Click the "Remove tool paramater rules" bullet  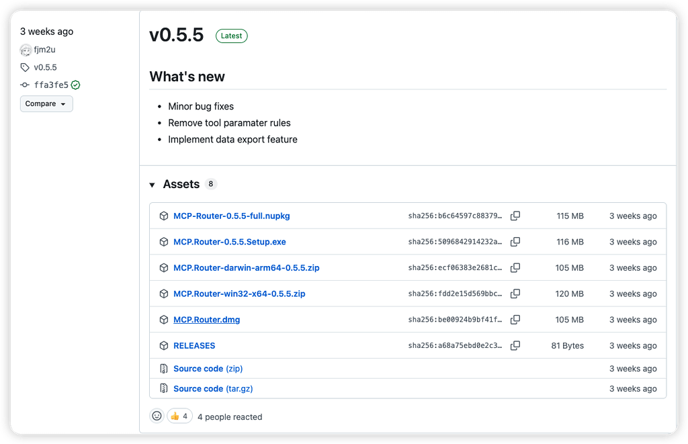coord(230,123)
